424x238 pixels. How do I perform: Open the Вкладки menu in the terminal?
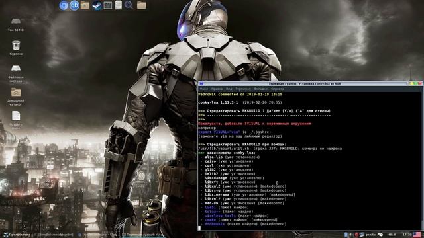pyautogui.click(x=260, y=89)
